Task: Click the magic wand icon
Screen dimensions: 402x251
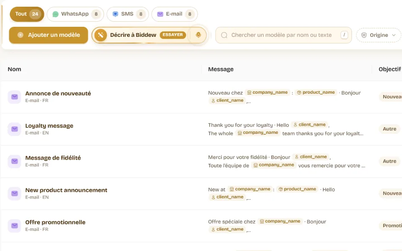Action: tap(100, 35)
